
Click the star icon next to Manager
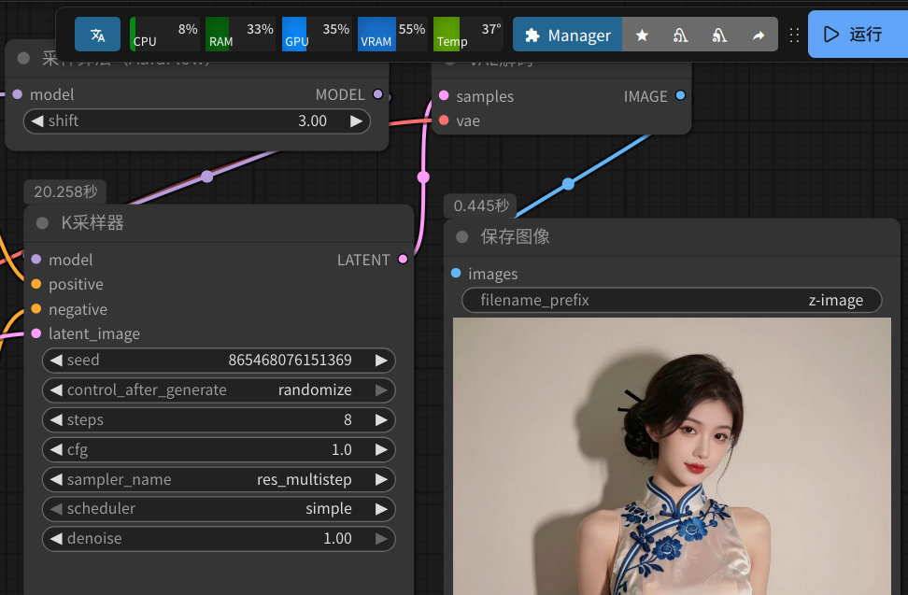pos(642,35)
